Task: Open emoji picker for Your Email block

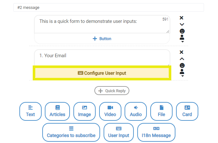Action: (182, 65)
